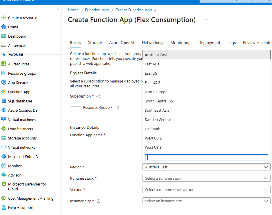This screenshot has width=272, height=215.
Task: Open the Instance size dropdown
Action: coord(207,201)
